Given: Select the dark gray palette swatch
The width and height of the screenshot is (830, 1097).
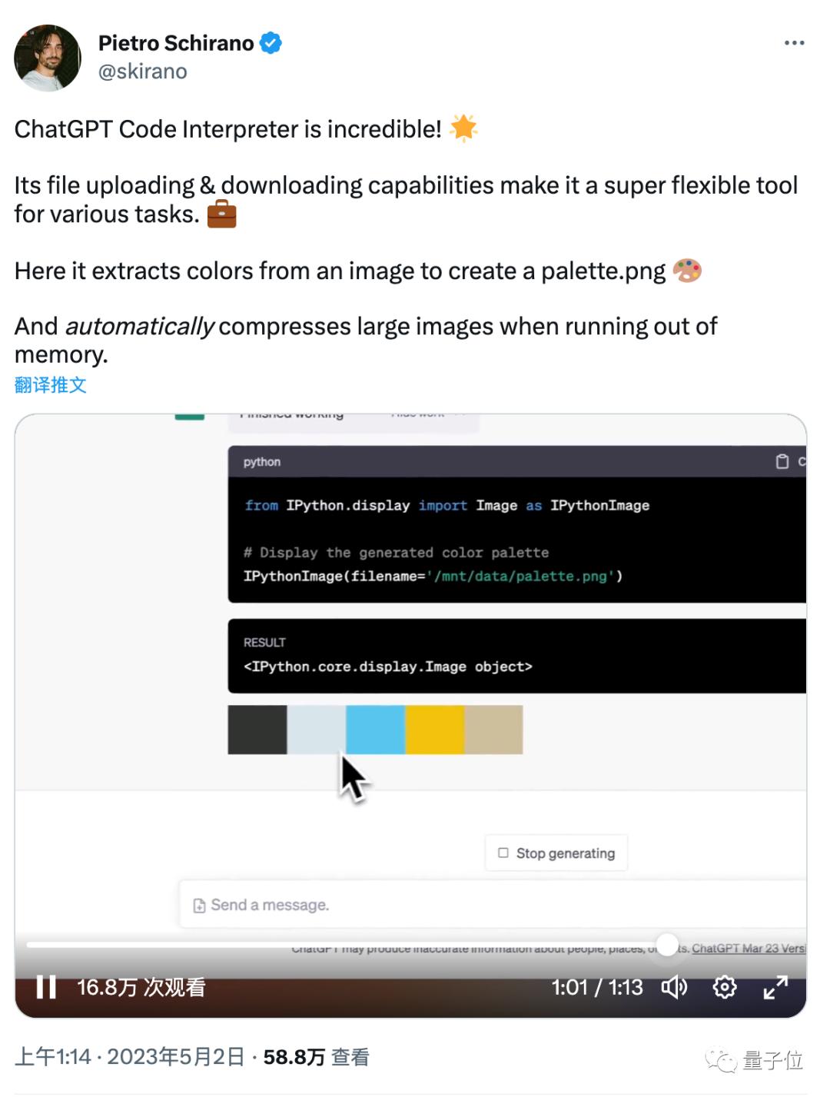Looking at the screenshot, I should click(x=257, y=730).
